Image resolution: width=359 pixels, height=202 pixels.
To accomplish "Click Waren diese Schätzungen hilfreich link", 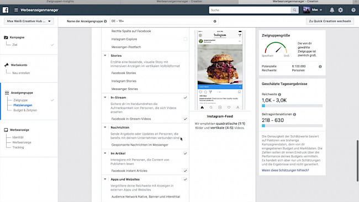I will (286, 171).
